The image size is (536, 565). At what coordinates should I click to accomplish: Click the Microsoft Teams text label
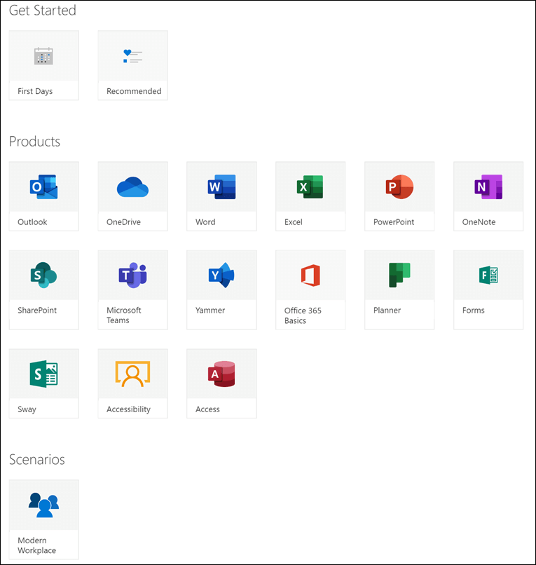[x=124, y=315]
